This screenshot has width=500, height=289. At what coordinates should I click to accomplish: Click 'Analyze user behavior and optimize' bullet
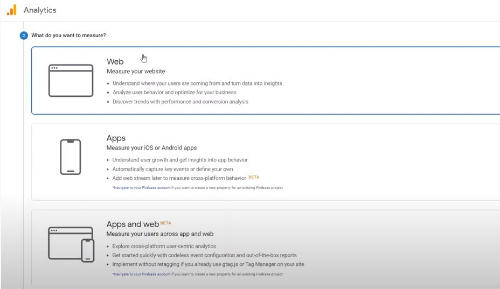175,93
